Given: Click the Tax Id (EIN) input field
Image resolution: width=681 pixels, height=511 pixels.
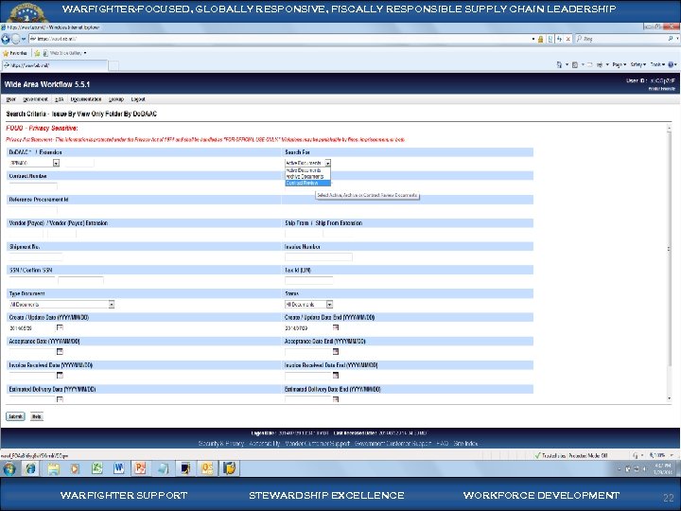Looking at the screenshot, I should click(308, 281).
